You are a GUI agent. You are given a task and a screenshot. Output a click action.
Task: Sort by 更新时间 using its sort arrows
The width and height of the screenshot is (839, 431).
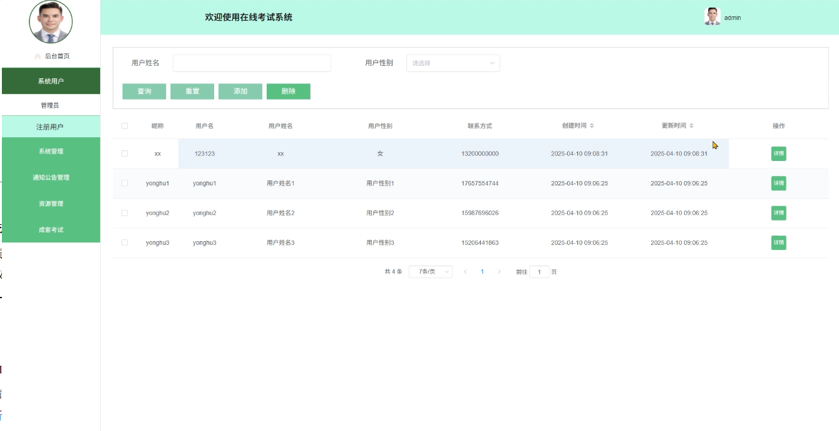[x=691, y=126]
